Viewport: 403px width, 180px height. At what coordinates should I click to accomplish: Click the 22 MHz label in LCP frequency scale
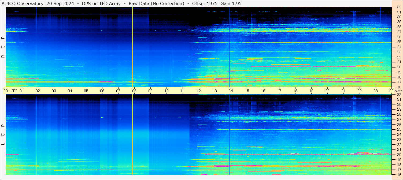point(399,145)
